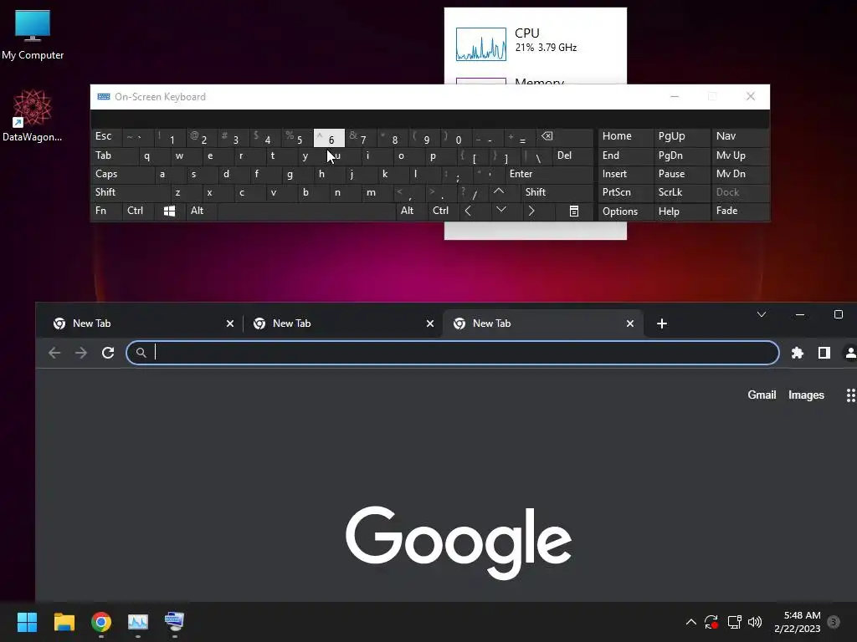The image size is (857, 642).
Task: Click the Help key on keyboard
Action: 681,211
